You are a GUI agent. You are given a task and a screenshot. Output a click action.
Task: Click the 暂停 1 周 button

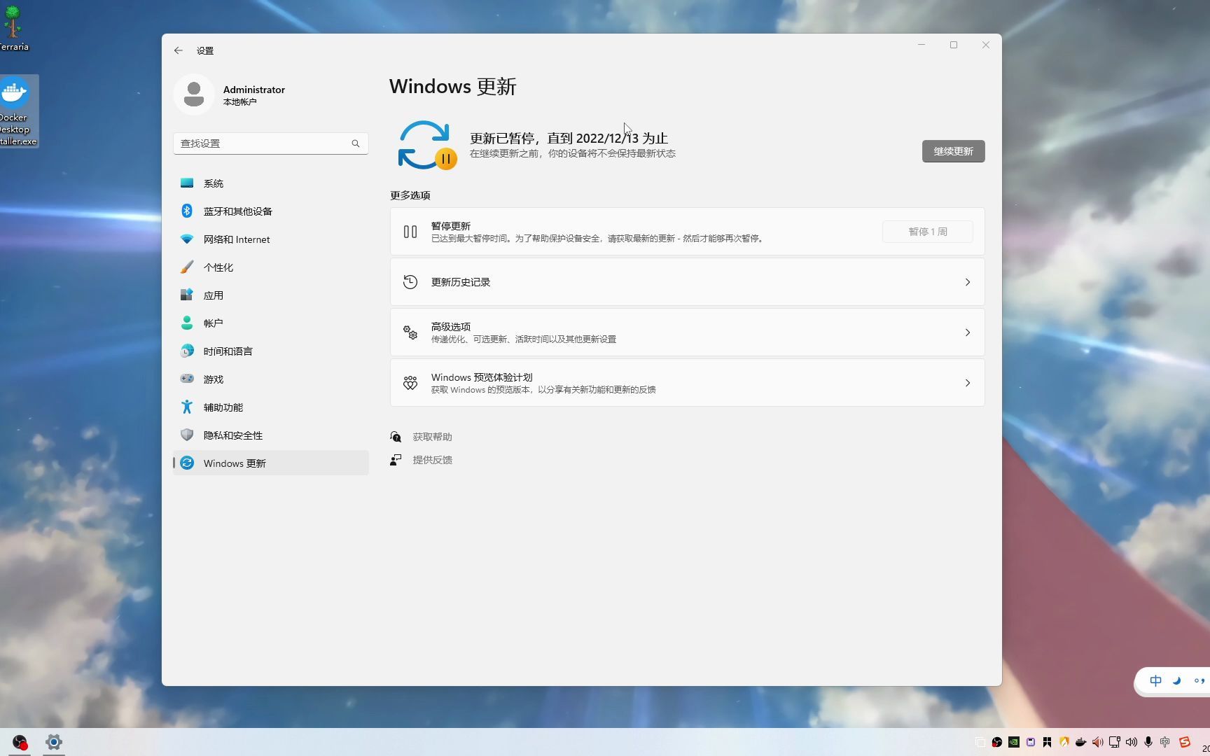tap(928, 232)
